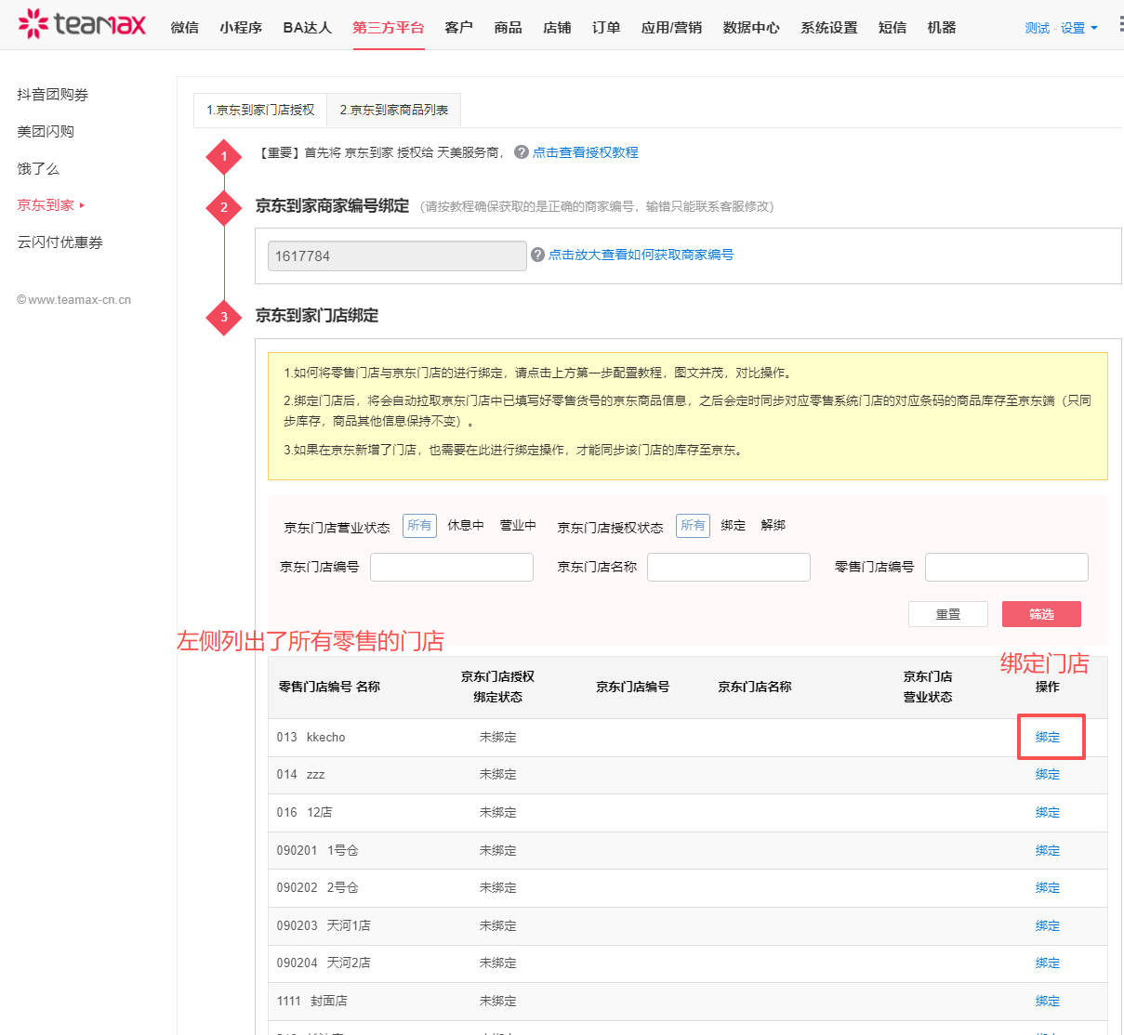1124x1035 pixels.
Task: Focus the 京东门店名称 input field
Action: (729, 567)
